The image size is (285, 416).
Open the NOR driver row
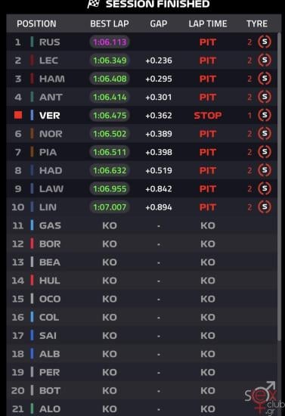click(x=142, y=133)
